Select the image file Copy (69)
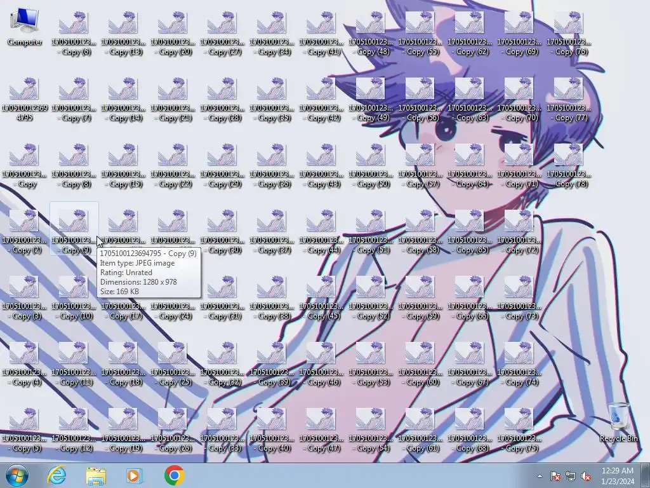The height and width of the screenshot is (488, 650). (x=519, y=33)
